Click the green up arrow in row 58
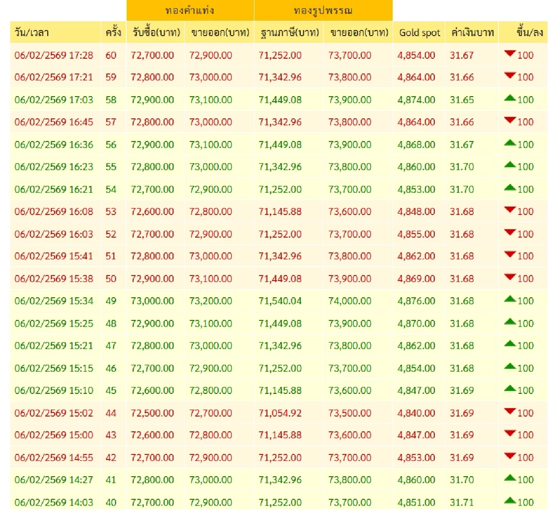Viewport: 555px width, 509px height. click(x=510, y=98)
